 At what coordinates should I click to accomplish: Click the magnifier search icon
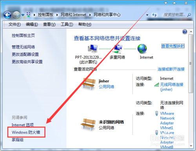pos(189,15)
